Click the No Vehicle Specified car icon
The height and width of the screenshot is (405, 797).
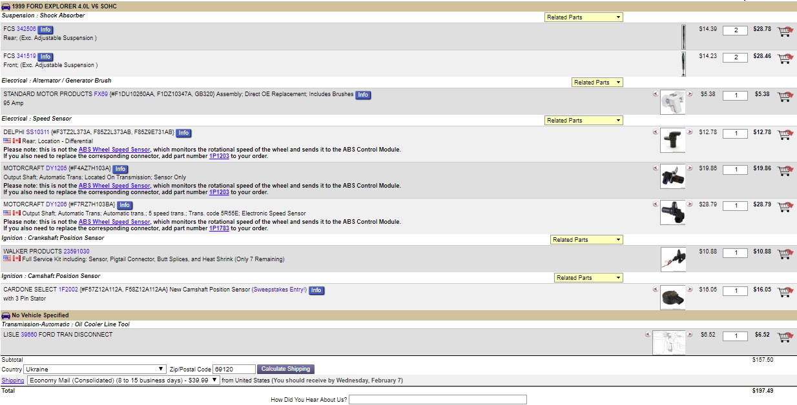coord(6,315)
